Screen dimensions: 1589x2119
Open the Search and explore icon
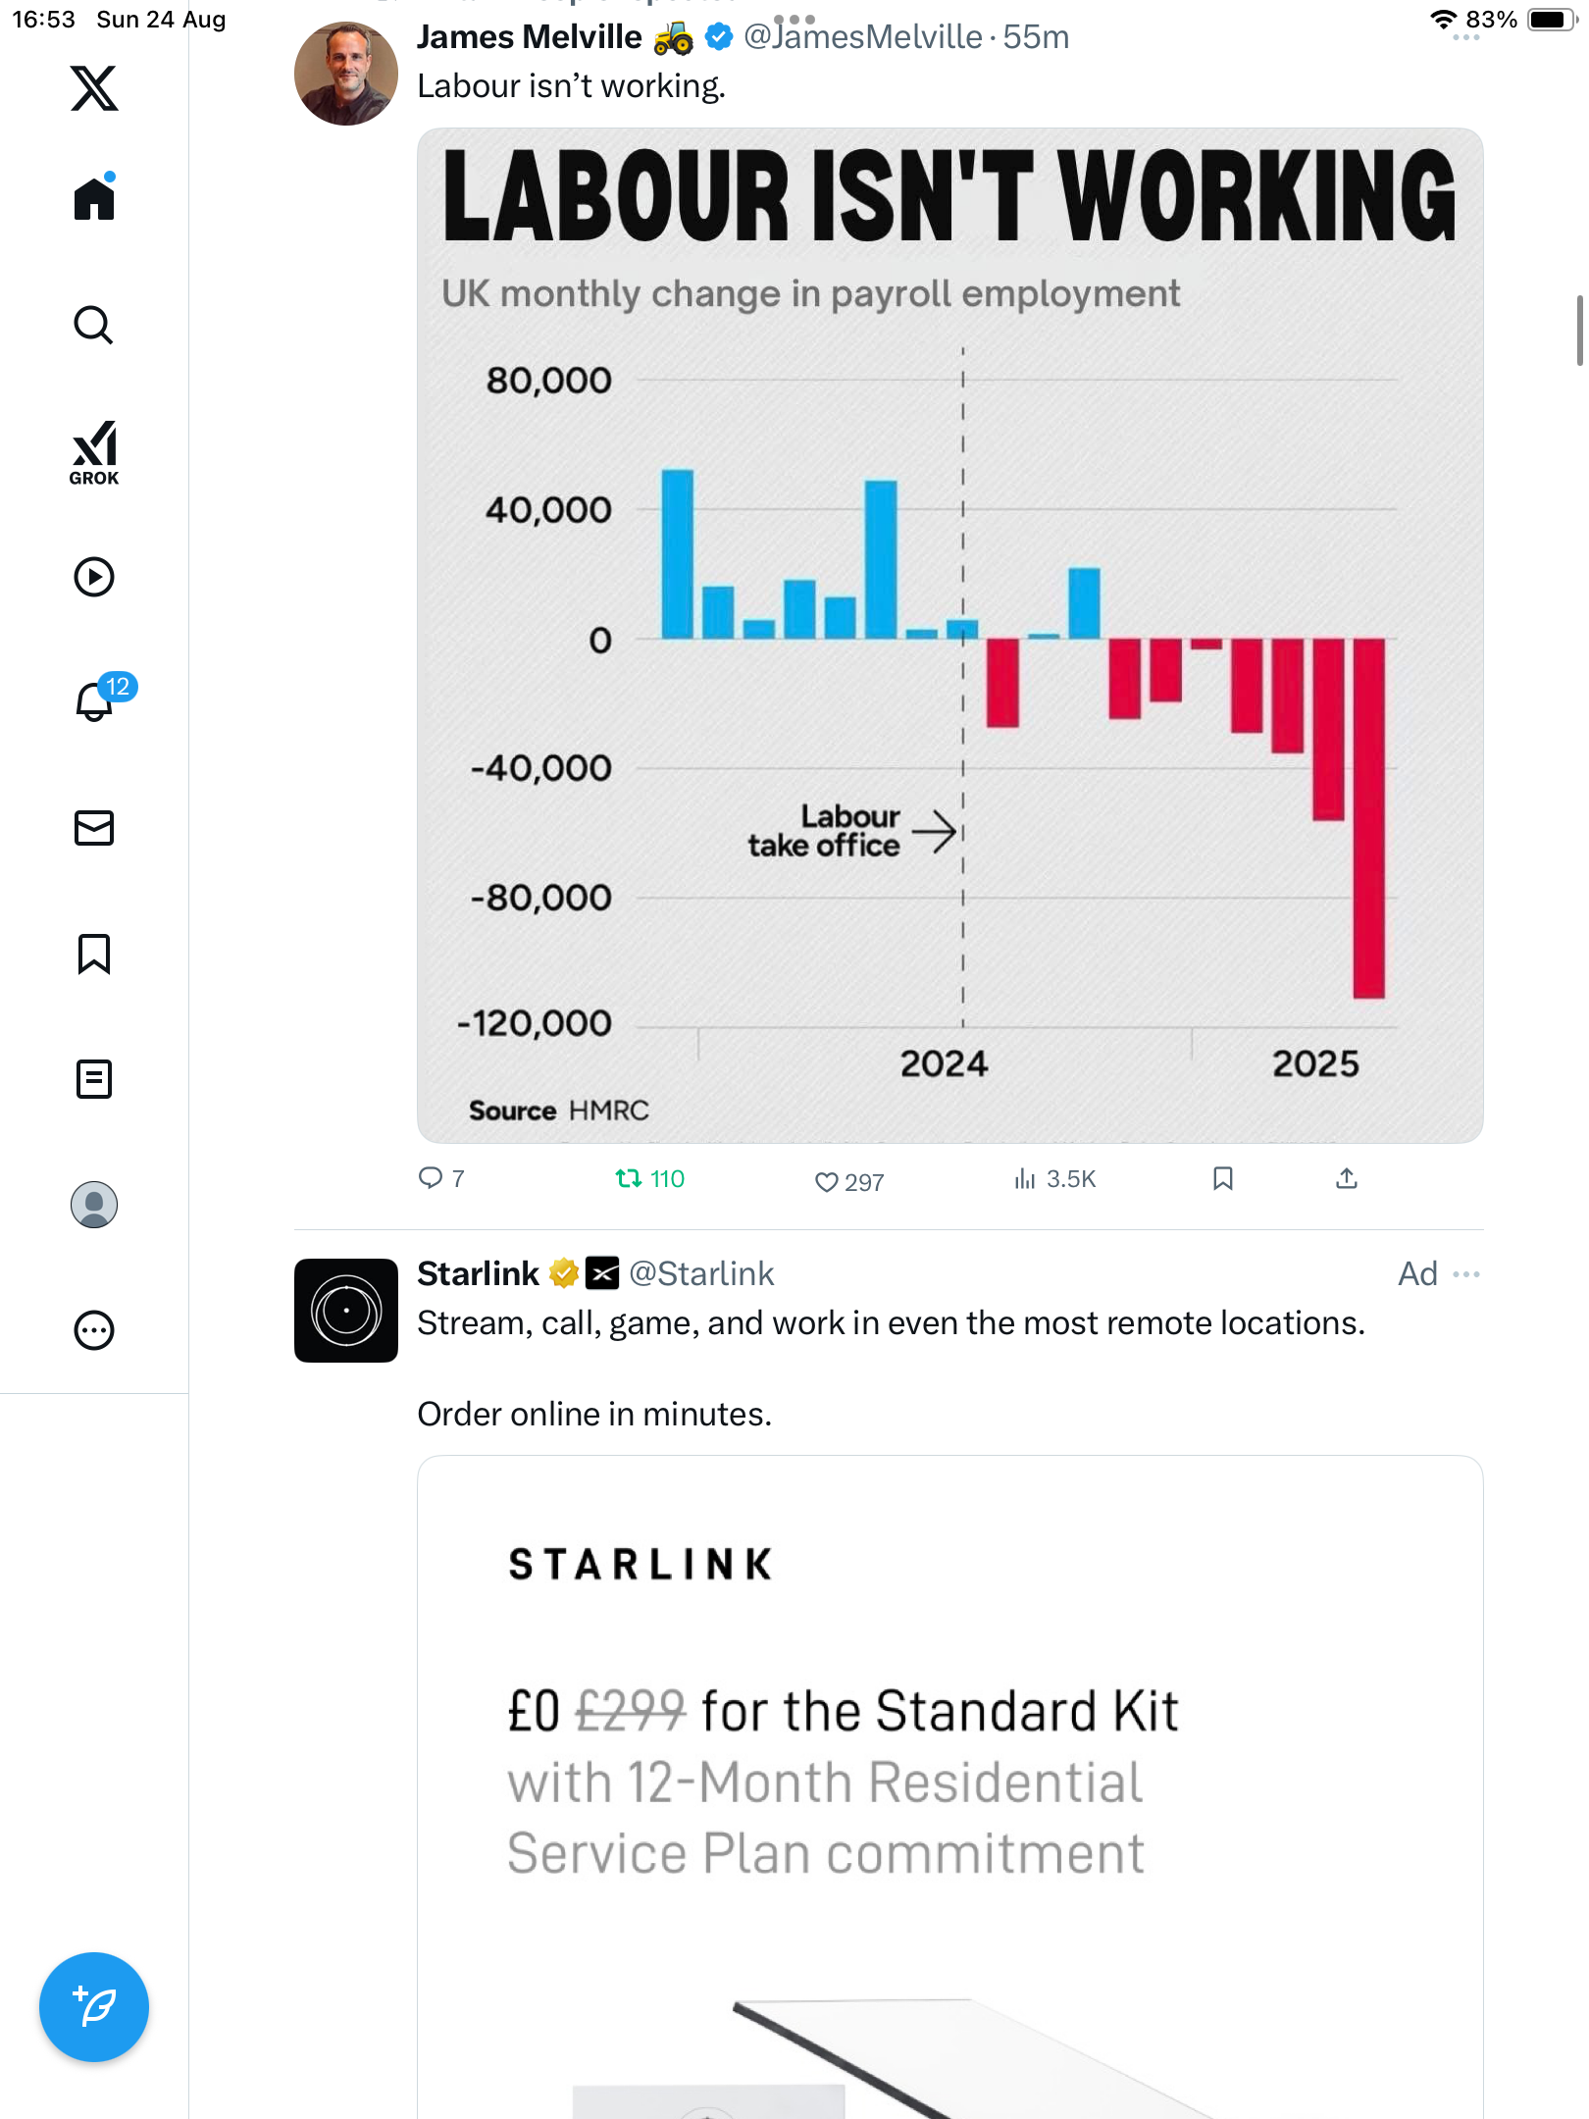(x=94, y=325)
